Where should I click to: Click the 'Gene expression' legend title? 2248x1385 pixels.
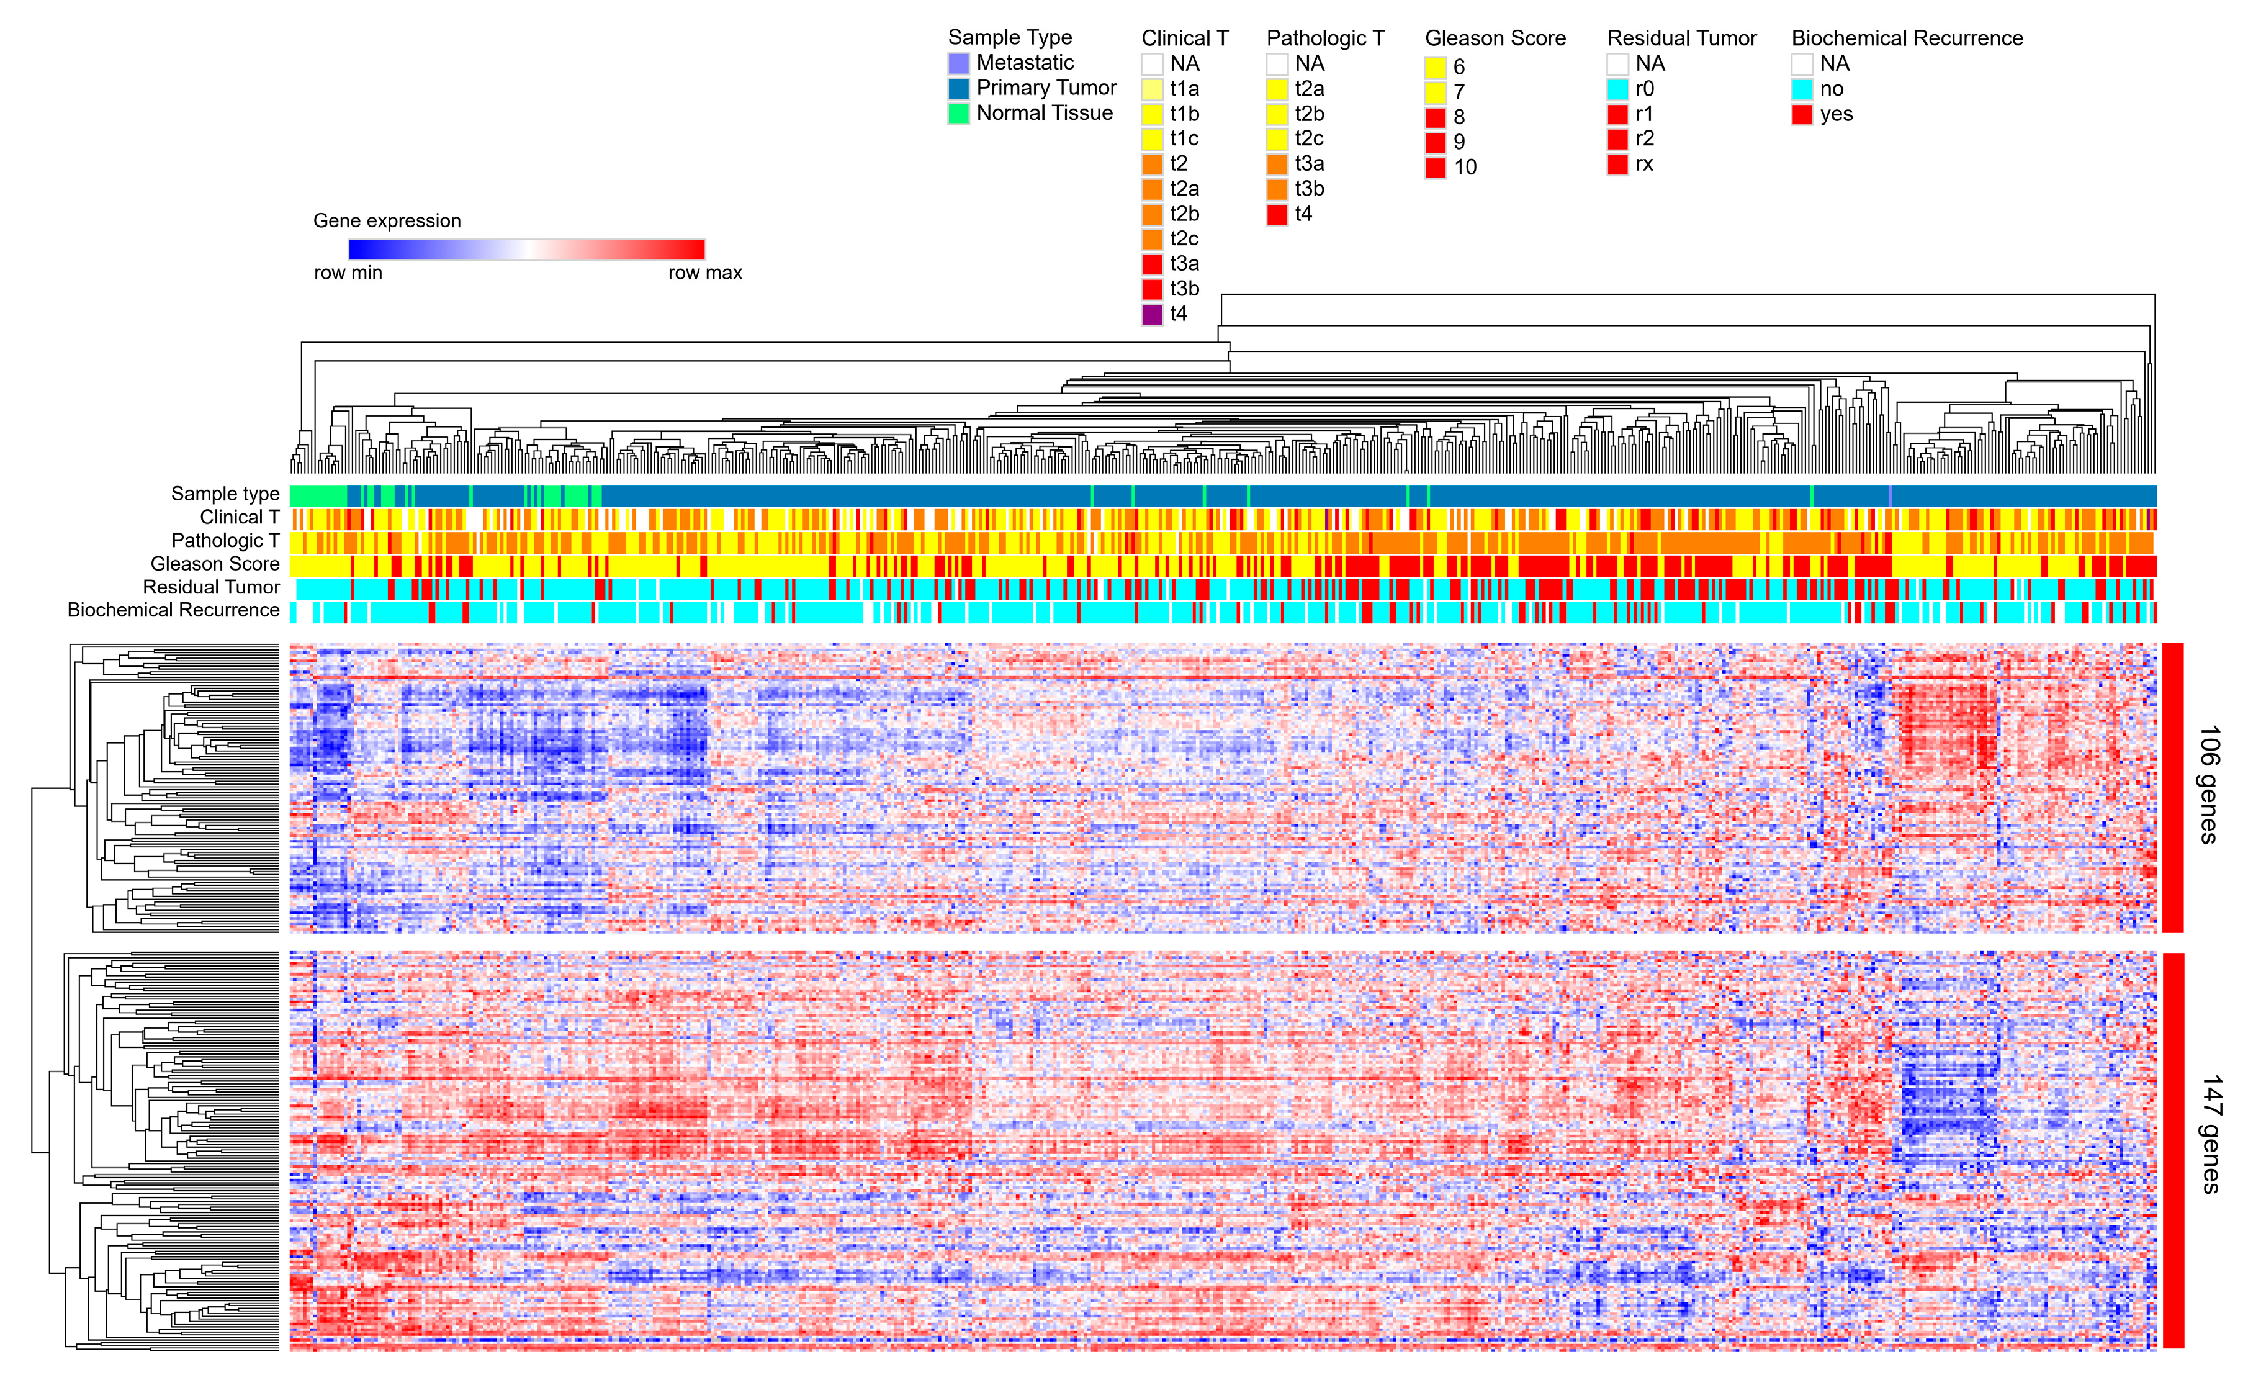click(x=387, y=221)
